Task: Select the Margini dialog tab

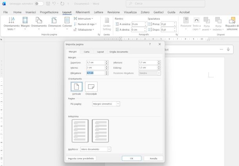Action: tap(72, 52)
